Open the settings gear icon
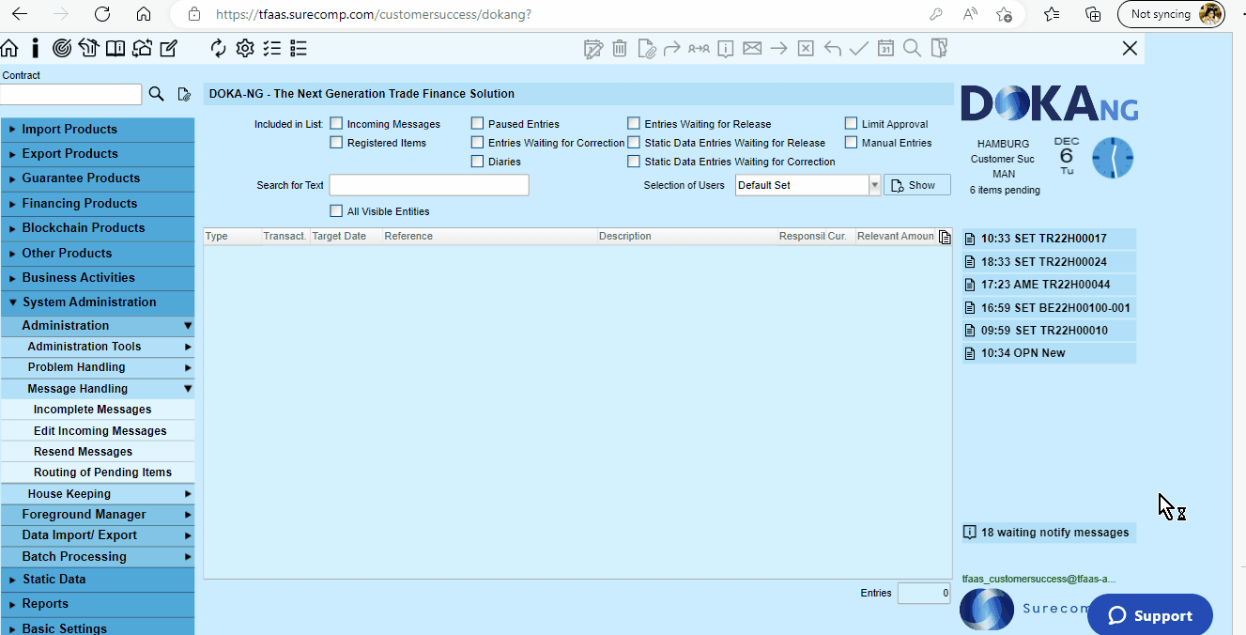1246x635 pixels. click(245, 48)
